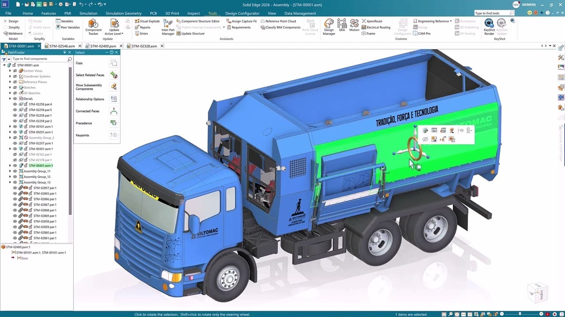Expand the Section Views node

click(x=10, y=71)
